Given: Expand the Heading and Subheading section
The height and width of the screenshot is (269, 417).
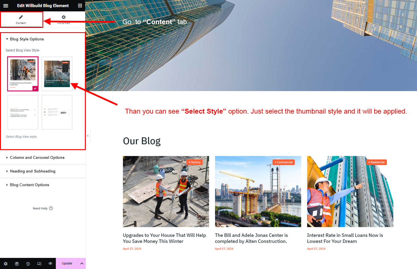Looking at the screenshot, I should click(x=32, y=171).
